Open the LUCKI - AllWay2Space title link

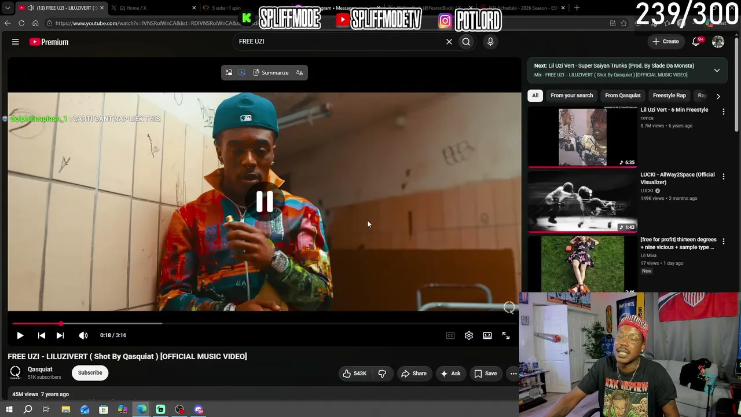click(x=677, y=178)
